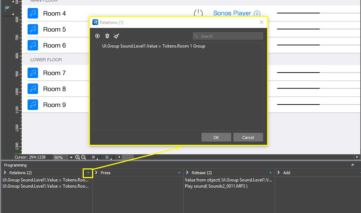
Task: Select the relation row in the dialog
Action: tap(154, 46)
